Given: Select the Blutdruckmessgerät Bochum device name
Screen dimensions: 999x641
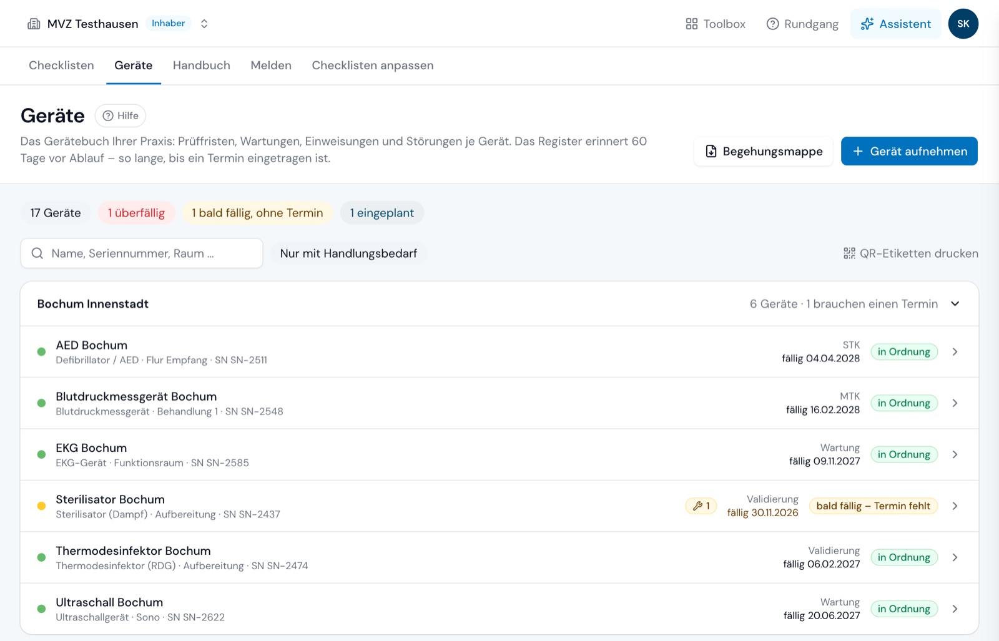Looking at the screenshot, I should [x=136, y=397].
